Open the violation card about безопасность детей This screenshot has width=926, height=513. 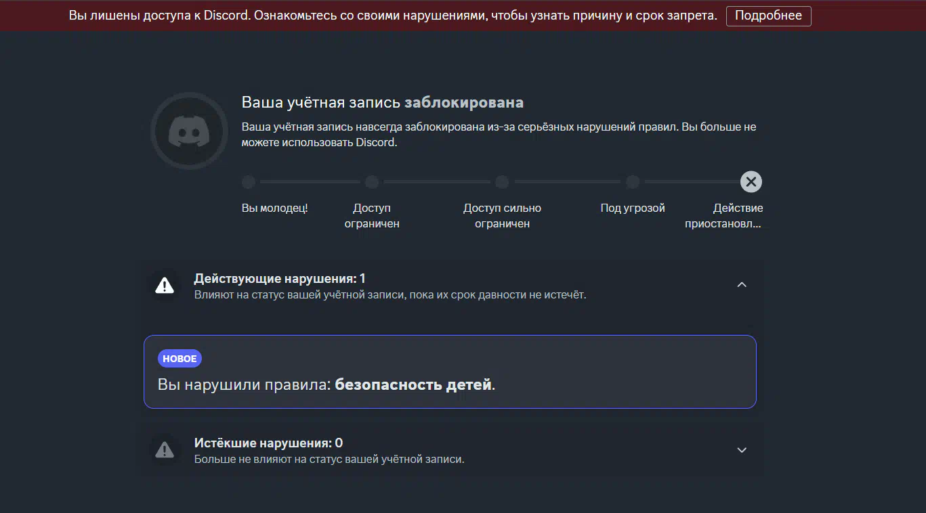click(450, 372)
